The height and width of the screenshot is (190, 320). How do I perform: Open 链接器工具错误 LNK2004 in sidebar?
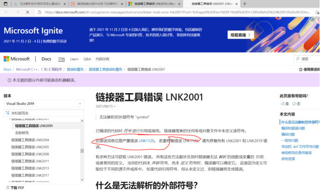click(x=30, y=140)
